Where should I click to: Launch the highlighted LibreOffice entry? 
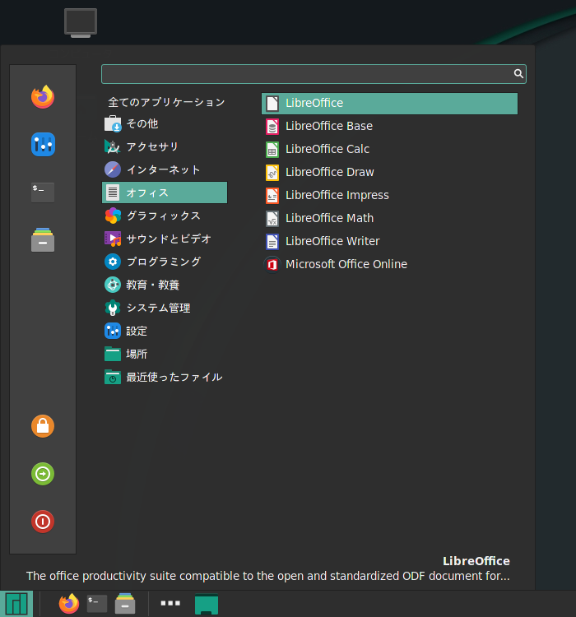389,104
